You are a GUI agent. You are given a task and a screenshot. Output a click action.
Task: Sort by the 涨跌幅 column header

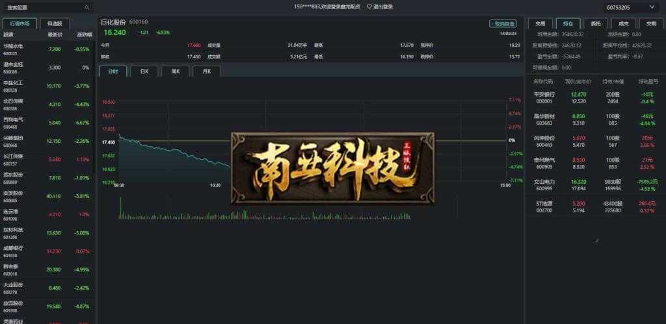85,35
